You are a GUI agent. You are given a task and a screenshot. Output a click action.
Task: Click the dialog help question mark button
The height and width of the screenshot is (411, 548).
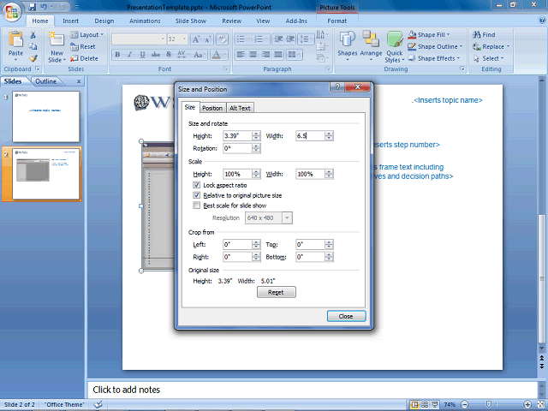click(x=337, y=86)
